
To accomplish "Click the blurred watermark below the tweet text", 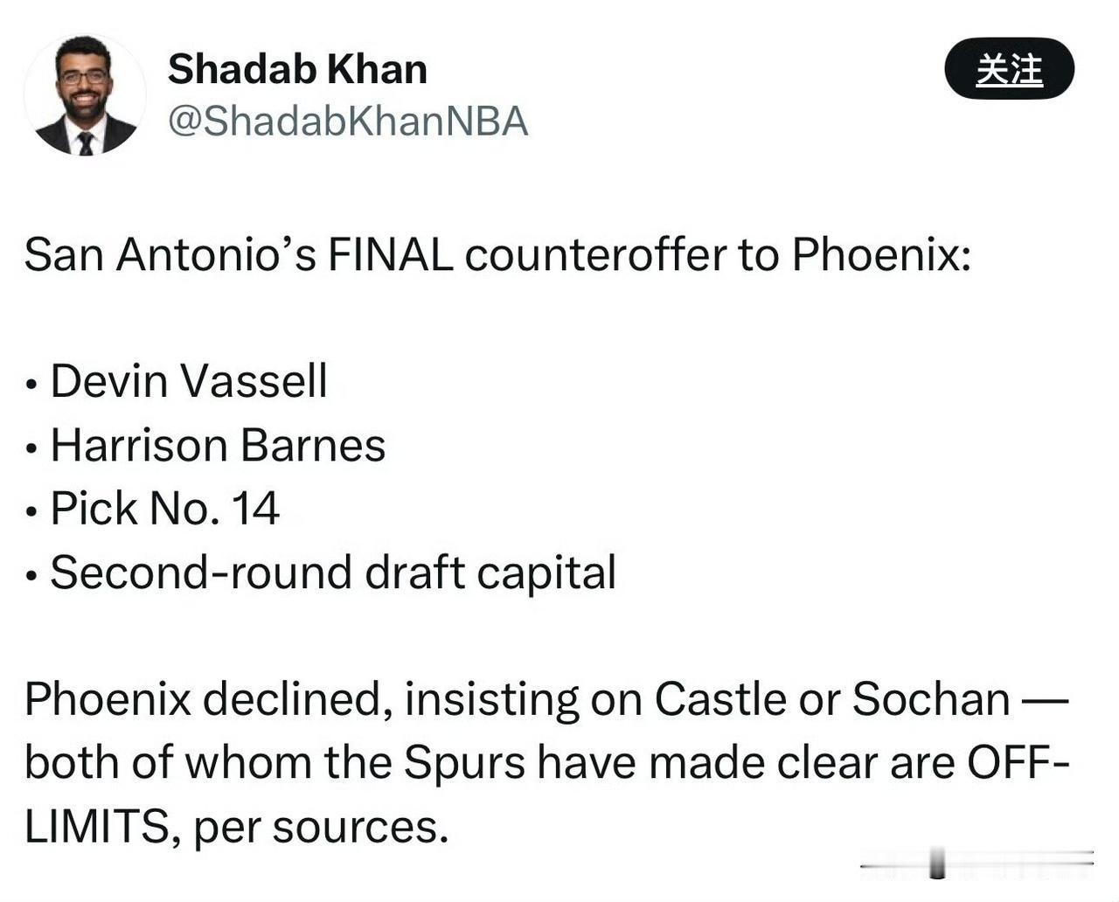I will [976, 864].
